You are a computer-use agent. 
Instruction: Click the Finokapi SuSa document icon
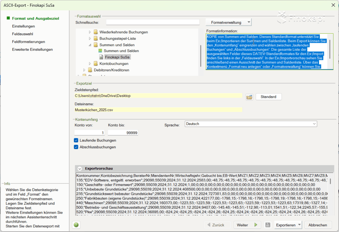tap(101, 57)
